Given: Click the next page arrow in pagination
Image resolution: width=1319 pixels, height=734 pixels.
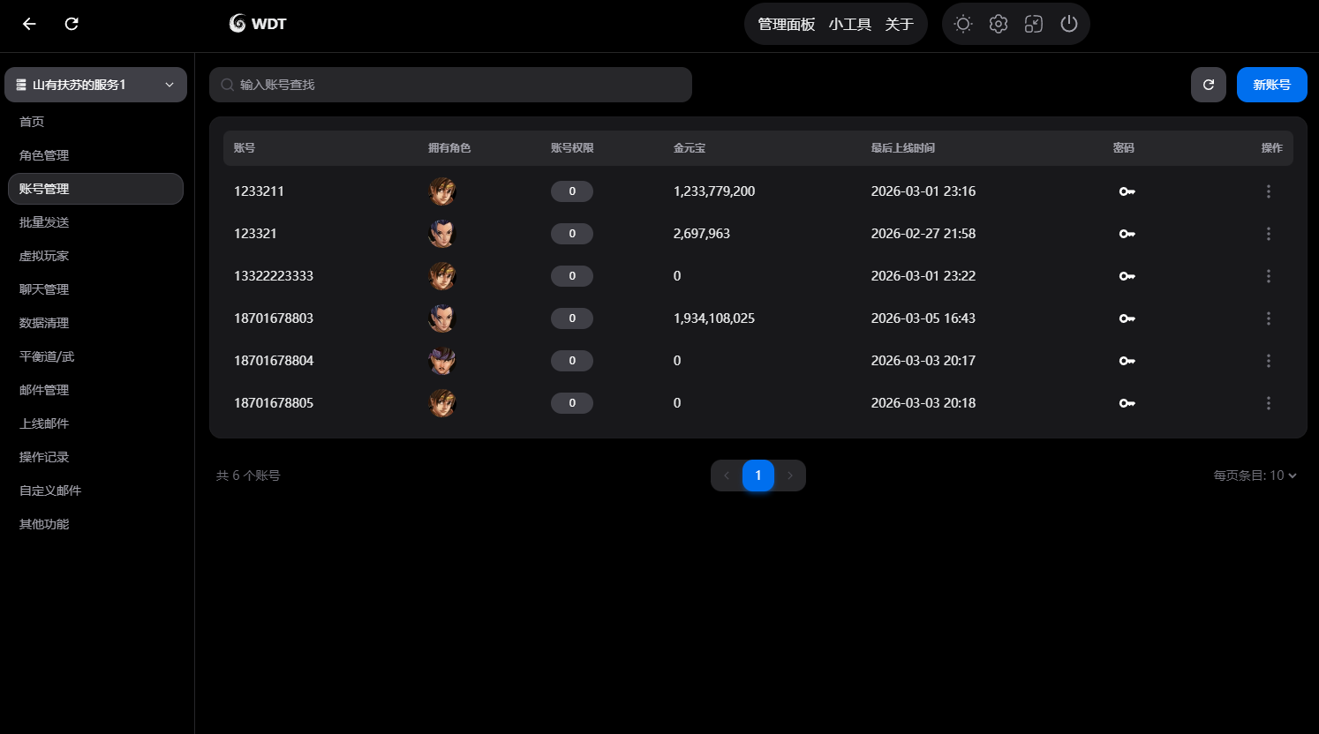Looking at the screenshot, I should click(790, 476).
